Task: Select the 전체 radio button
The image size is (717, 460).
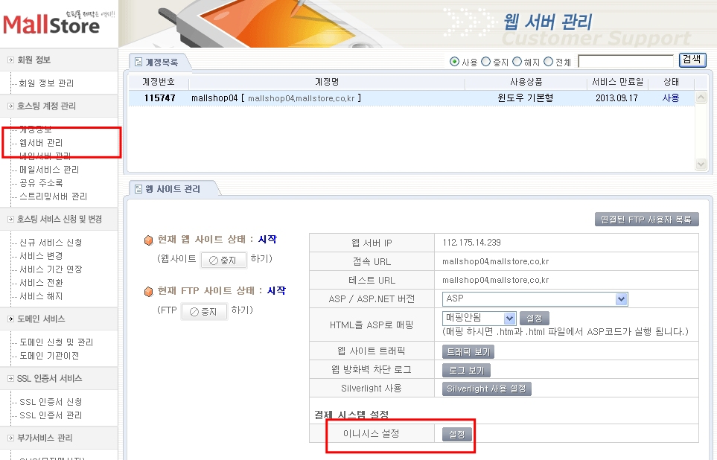Action: [x=548, y=61]
